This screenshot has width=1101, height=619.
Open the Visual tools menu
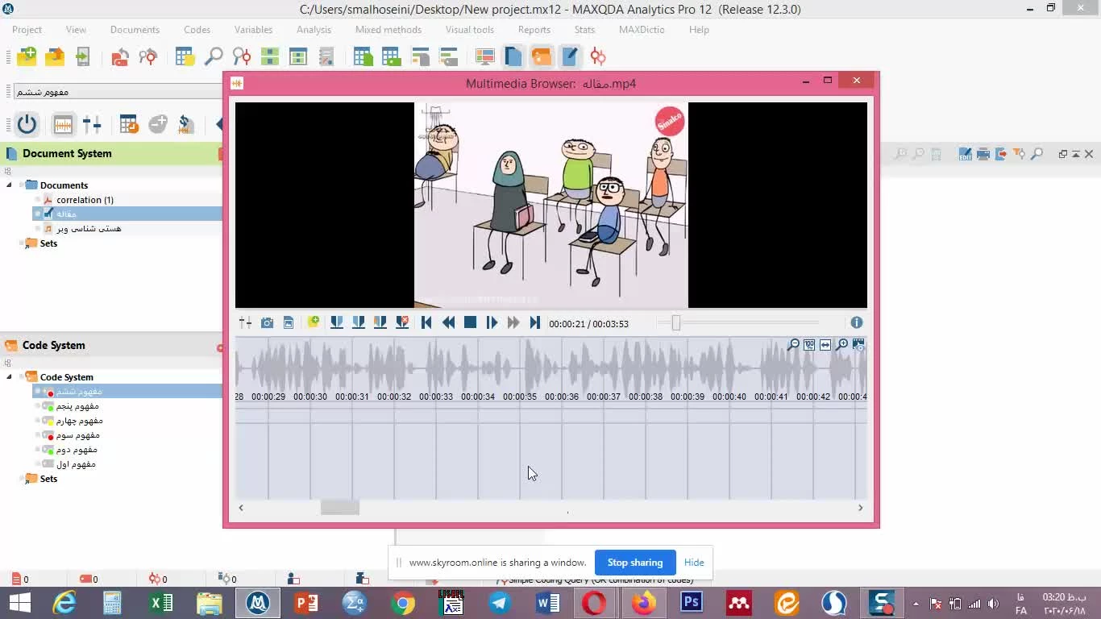(469, 30)
